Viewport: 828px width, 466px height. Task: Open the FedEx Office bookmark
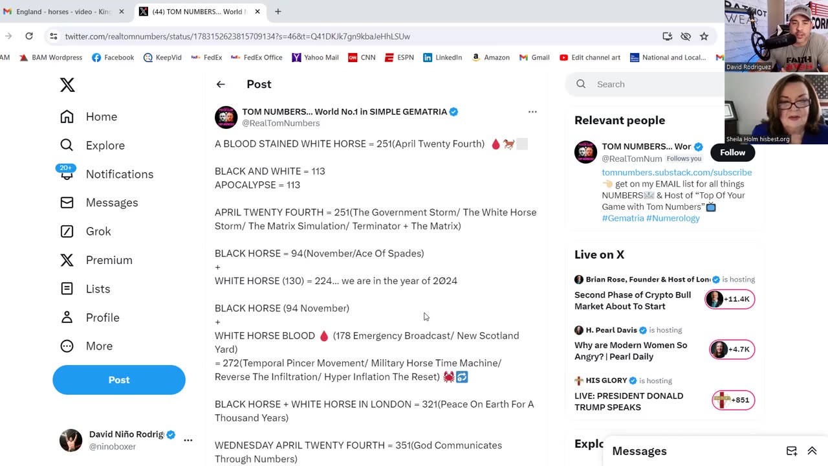tap(257, 58)
